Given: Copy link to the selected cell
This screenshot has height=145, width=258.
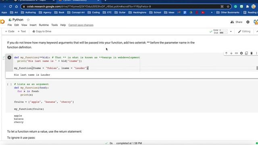Looking at the screenshot, I should pos(236,53).
